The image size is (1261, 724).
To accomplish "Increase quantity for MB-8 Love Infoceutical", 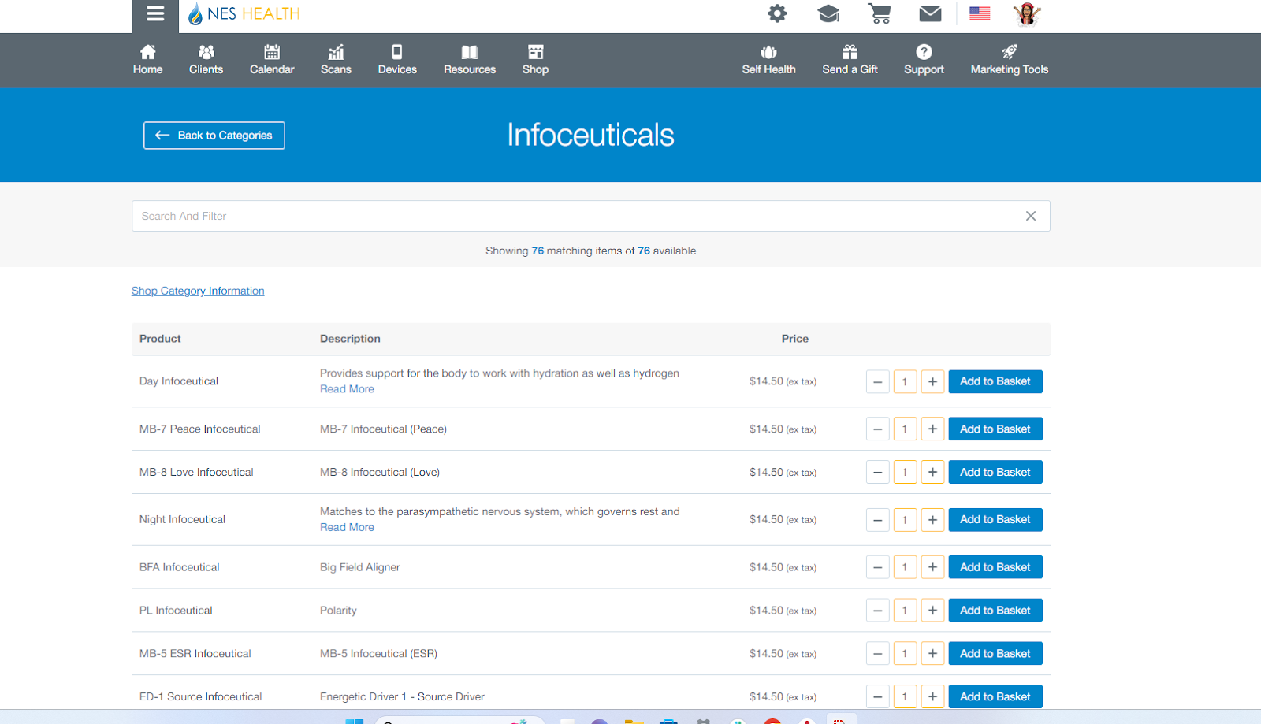I will tap(932, 473).
